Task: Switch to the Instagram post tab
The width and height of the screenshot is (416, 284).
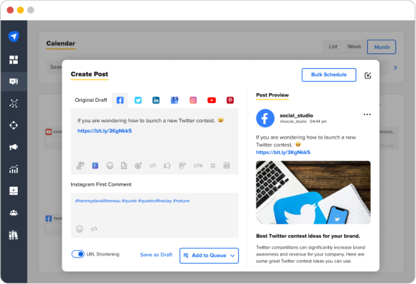Action: coord(193,100)
